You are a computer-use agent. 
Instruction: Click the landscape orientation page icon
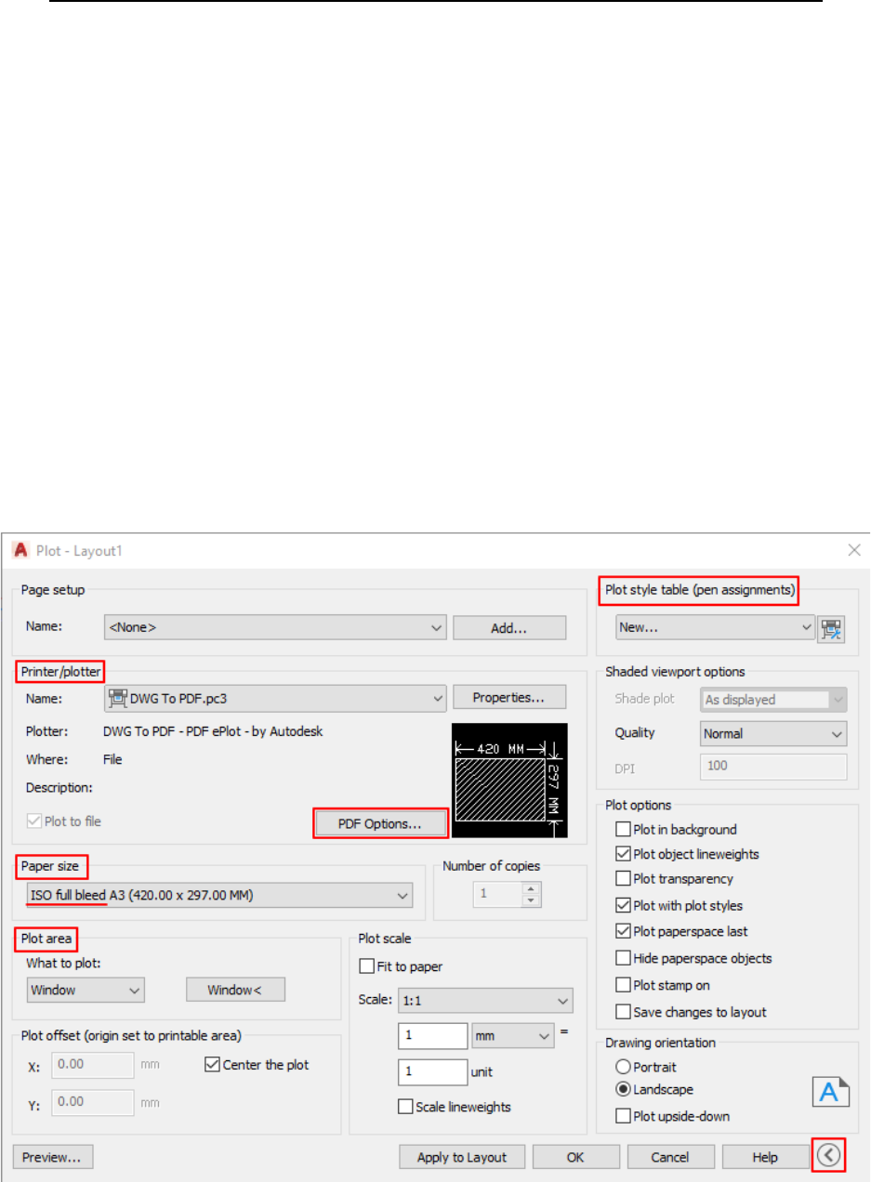(x=831, y=1092)
